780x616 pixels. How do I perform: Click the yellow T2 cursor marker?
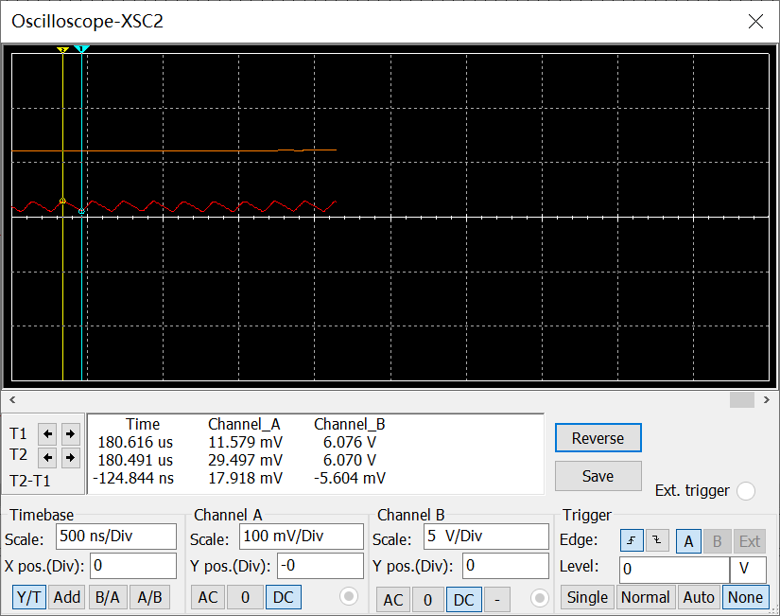click(62, 50)
